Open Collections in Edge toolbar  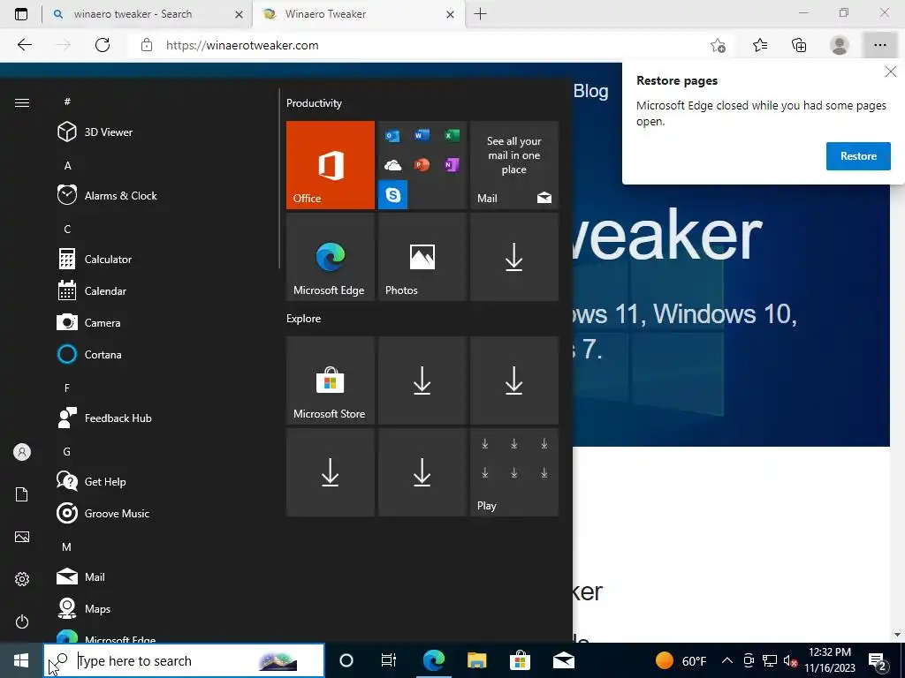pos(799,45)
